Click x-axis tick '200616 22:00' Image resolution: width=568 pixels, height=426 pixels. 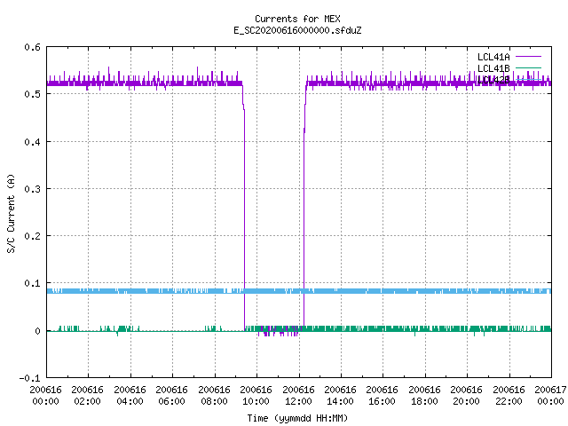click(509, 396)
